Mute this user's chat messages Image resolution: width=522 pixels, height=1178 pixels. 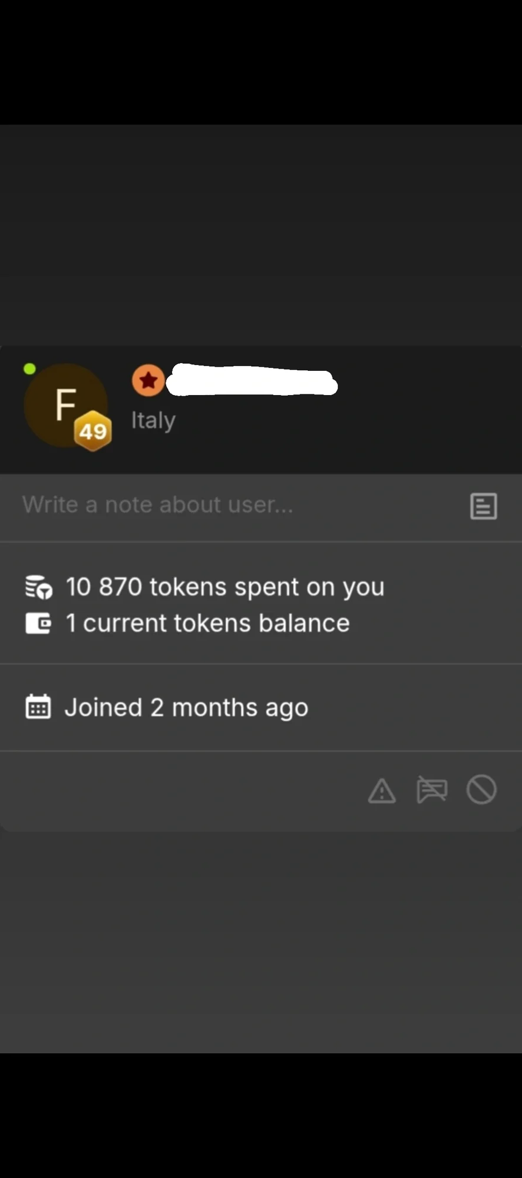click(432, 790)
